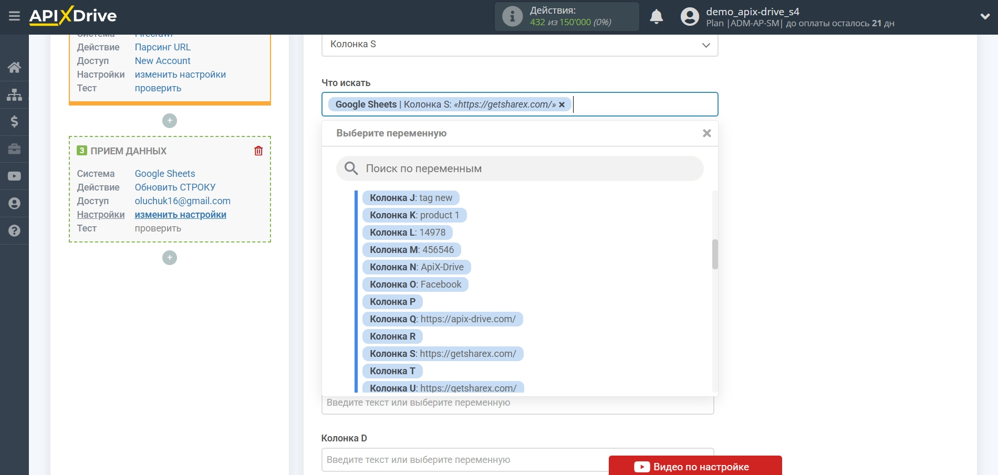998x475 pixels.
Task: Open the billing dollar sign icon
Action: [14, 122]
